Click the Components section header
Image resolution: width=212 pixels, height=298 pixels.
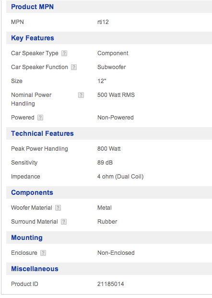point(32,192)
